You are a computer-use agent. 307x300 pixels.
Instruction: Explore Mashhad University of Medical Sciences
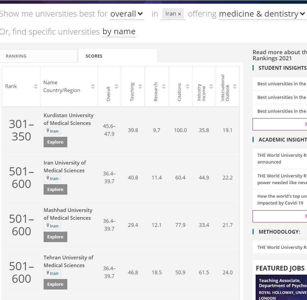(x=55, y=237)
